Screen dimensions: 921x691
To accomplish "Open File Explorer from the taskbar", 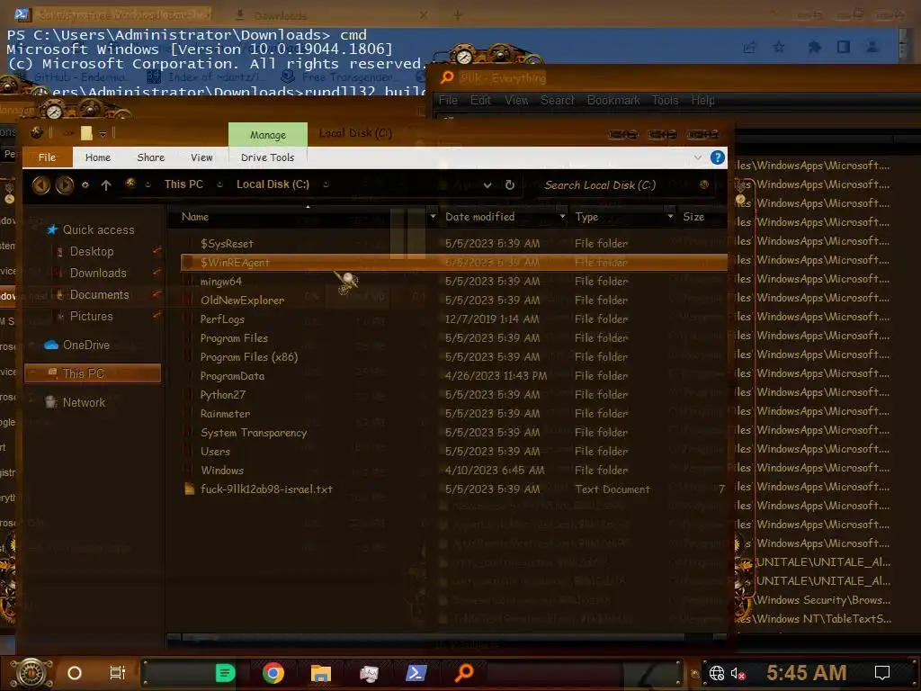I will [321, 673].
